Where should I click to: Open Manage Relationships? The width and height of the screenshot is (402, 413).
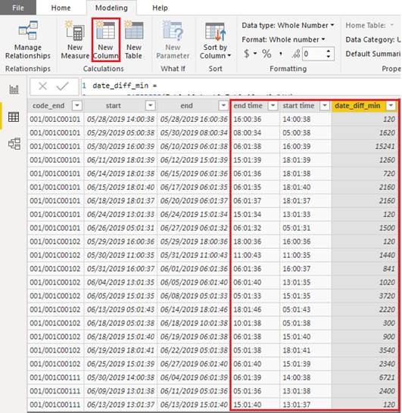tap(28, 40)
